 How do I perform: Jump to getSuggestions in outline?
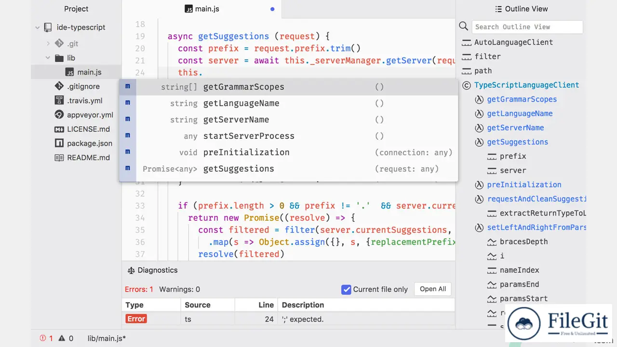pos(518,142)
